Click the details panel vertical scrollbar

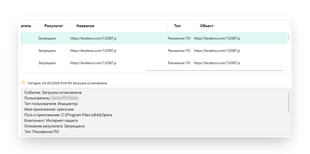pos(289,102)
